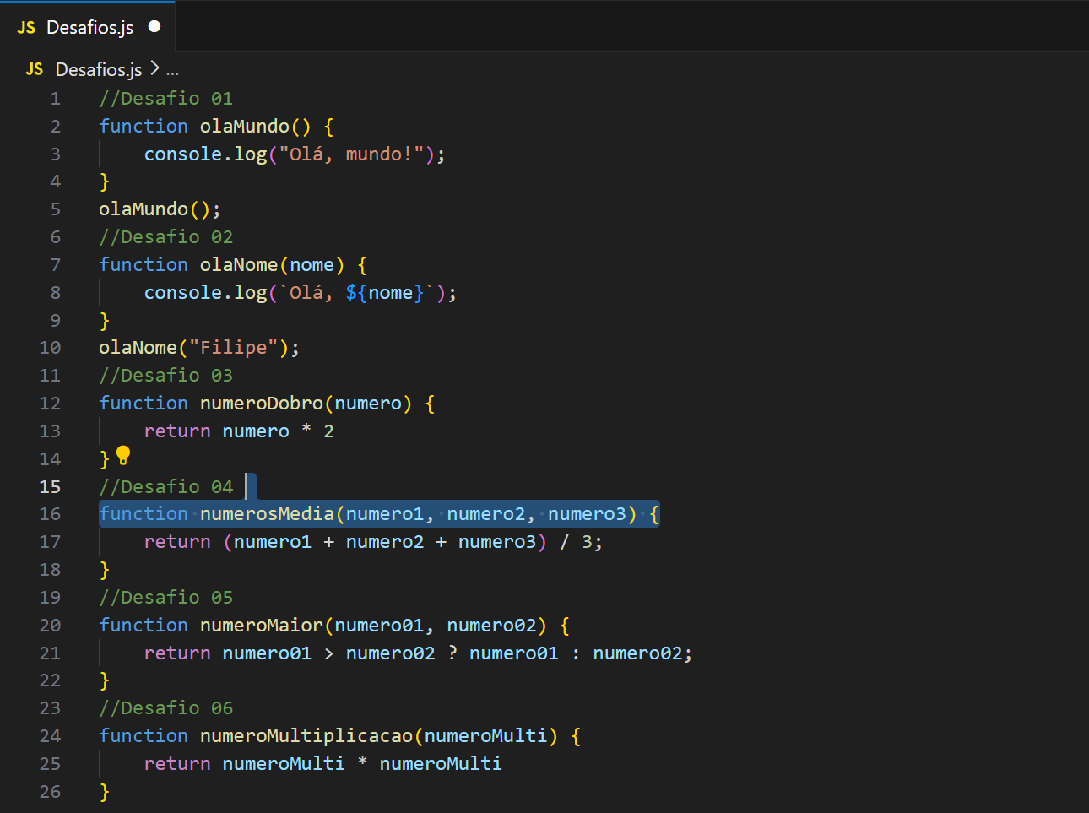This screenshot has width=1089, height=813.
Task: Click the lightbulb quick-fix icon on line 14
Action: (x=123, y=456)
